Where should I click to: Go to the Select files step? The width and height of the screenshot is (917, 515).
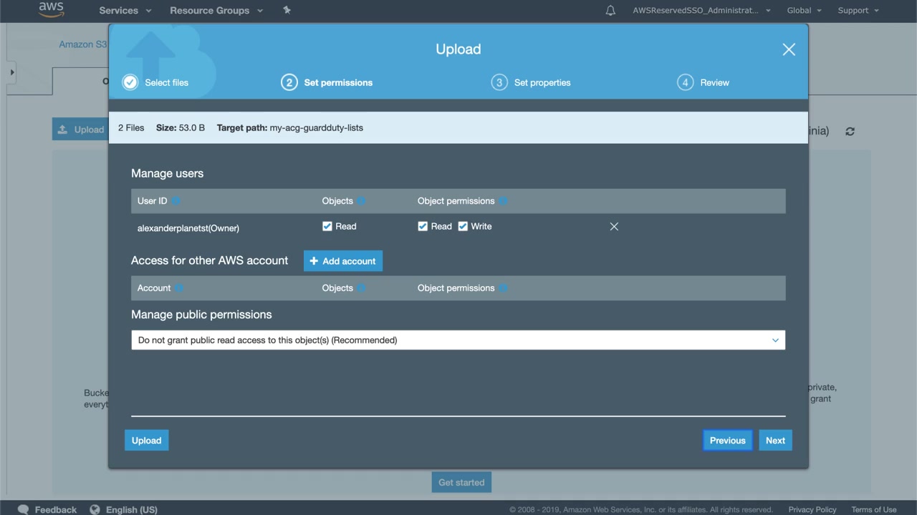click(155, 82)
